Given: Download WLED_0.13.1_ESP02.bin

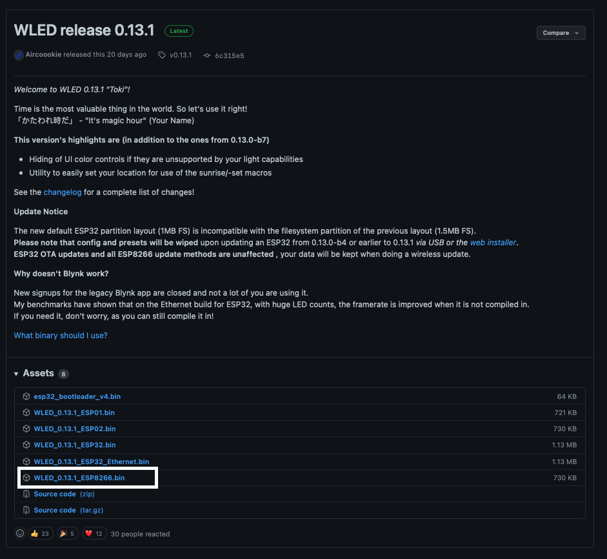Looking at the screenshot, I should [75, 429].
